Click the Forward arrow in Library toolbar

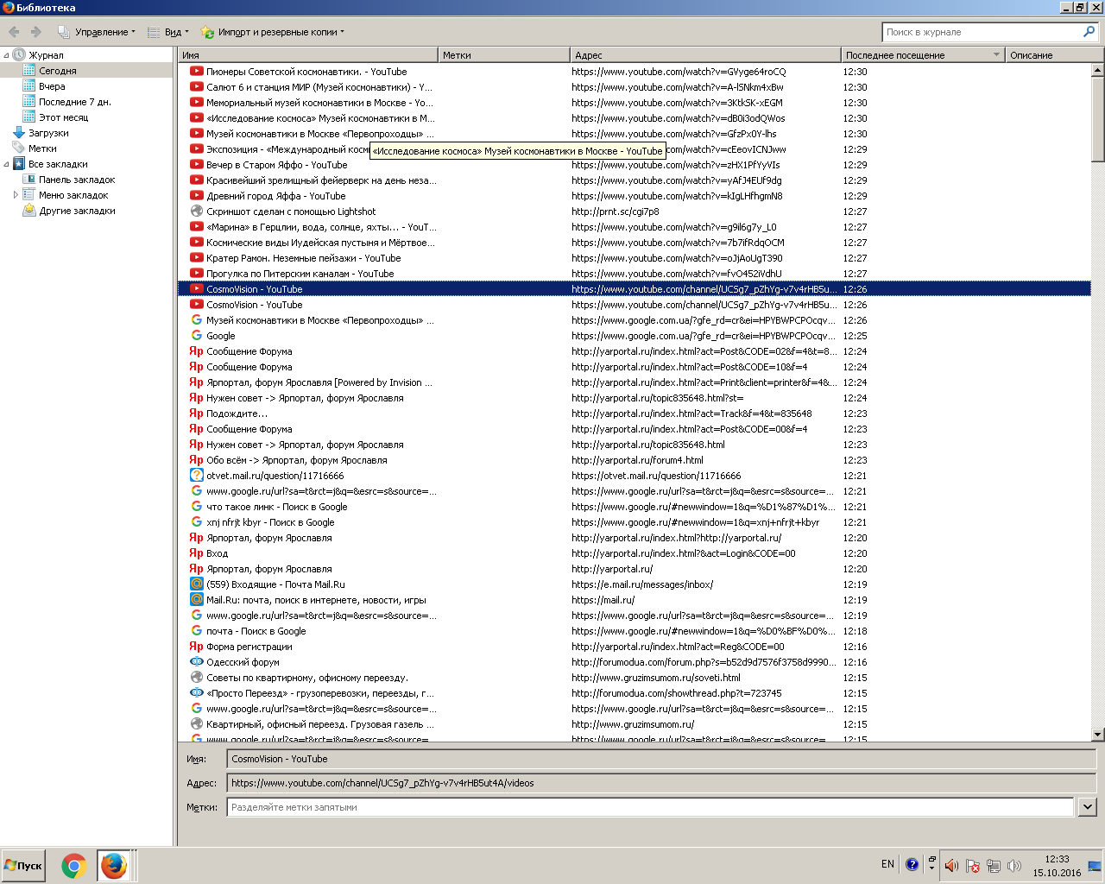click(x=36, y=32)
